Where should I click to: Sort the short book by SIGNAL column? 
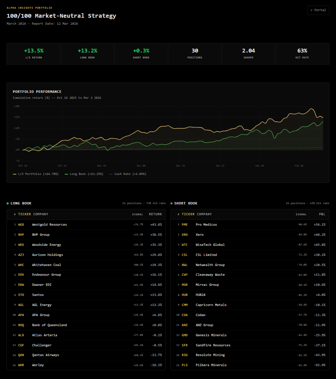pyautogui.click(x=301, y=214)
